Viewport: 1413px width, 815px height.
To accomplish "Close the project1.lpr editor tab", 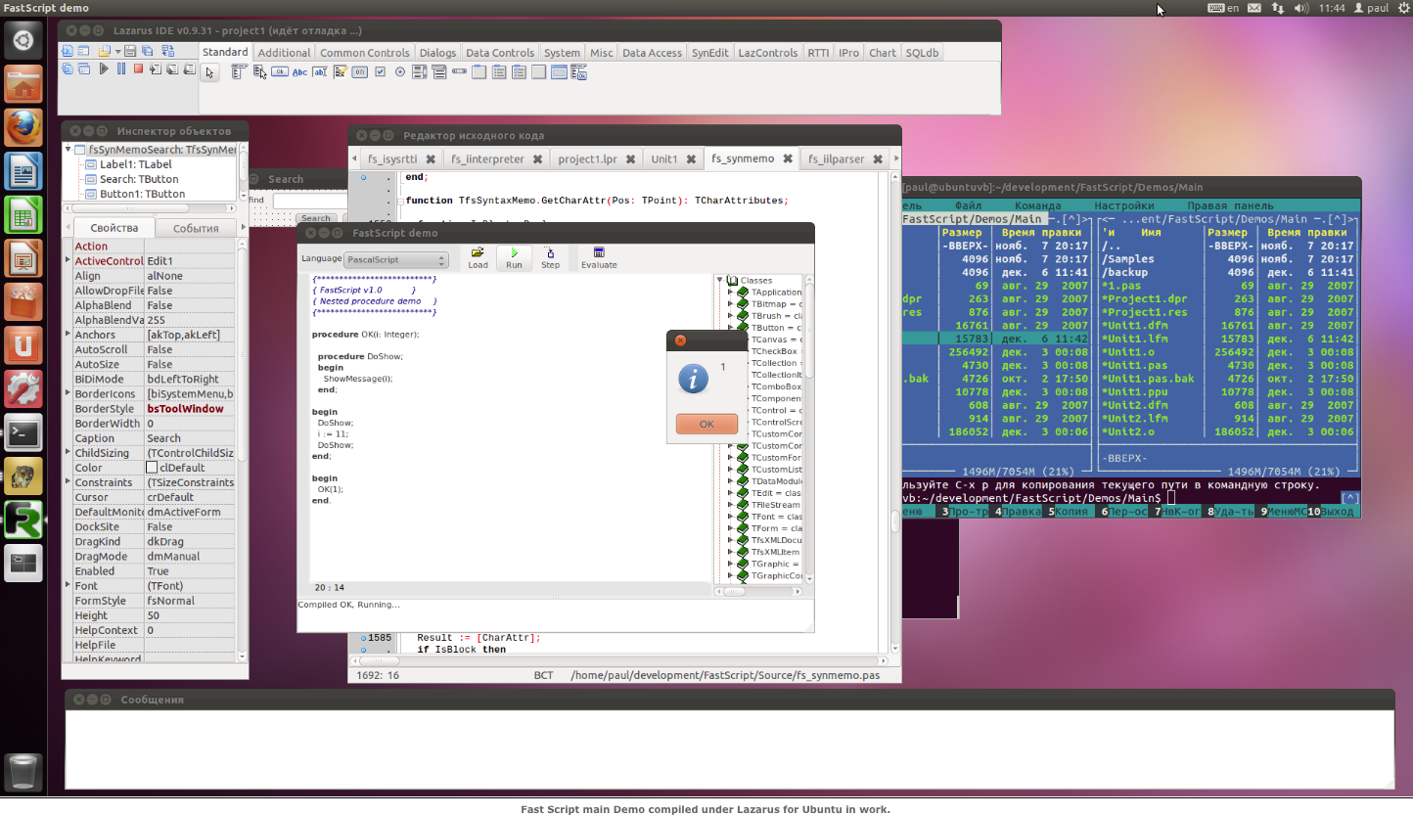I will 631,158.
